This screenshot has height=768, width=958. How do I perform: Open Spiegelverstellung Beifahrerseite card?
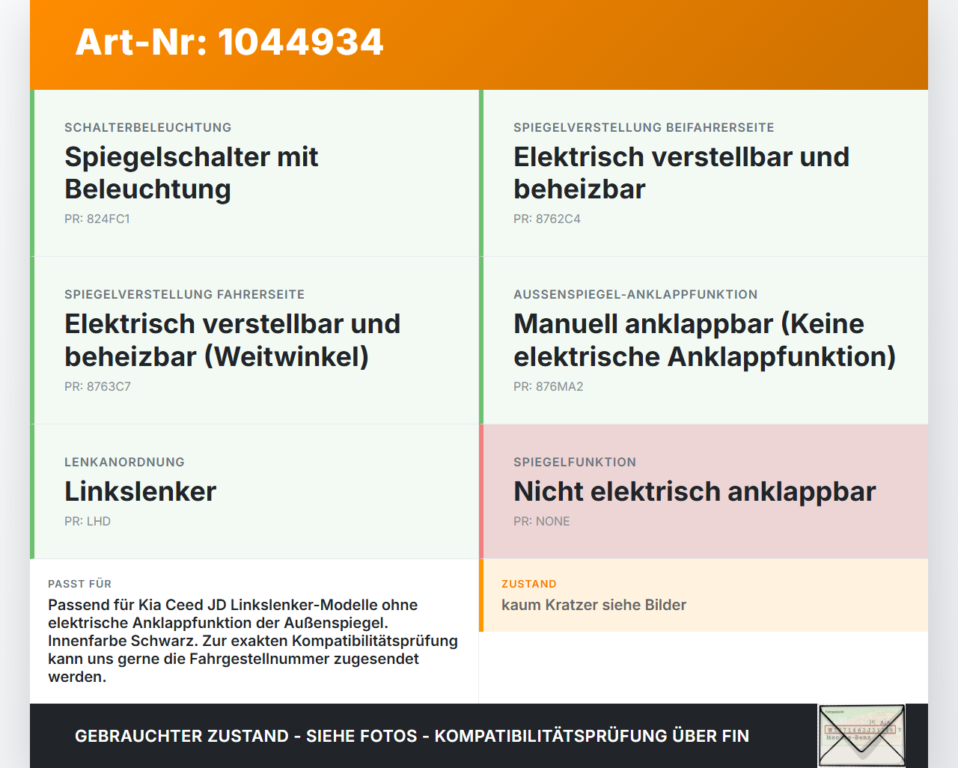coord(704,173)
